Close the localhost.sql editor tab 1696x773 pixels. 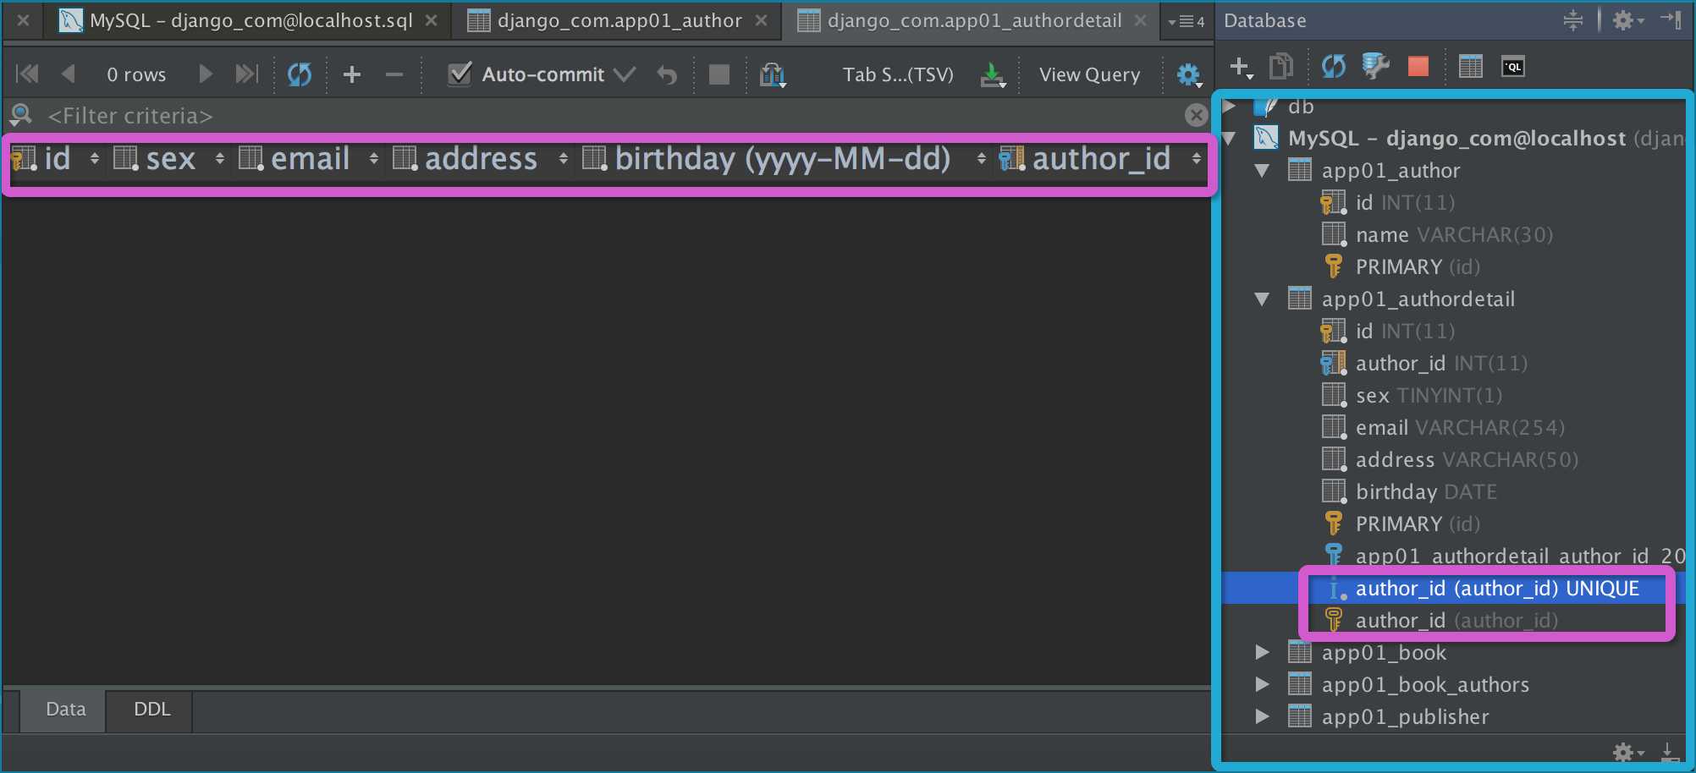coord(432,20)
